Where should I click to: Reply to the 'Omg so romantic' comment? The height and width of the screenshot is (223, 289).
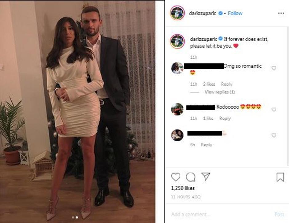click(227, 84)
